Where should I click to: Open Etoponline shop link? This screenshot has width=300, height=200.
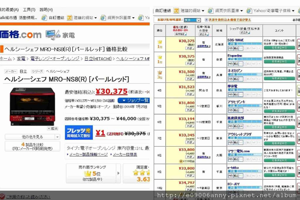(235, 56)
